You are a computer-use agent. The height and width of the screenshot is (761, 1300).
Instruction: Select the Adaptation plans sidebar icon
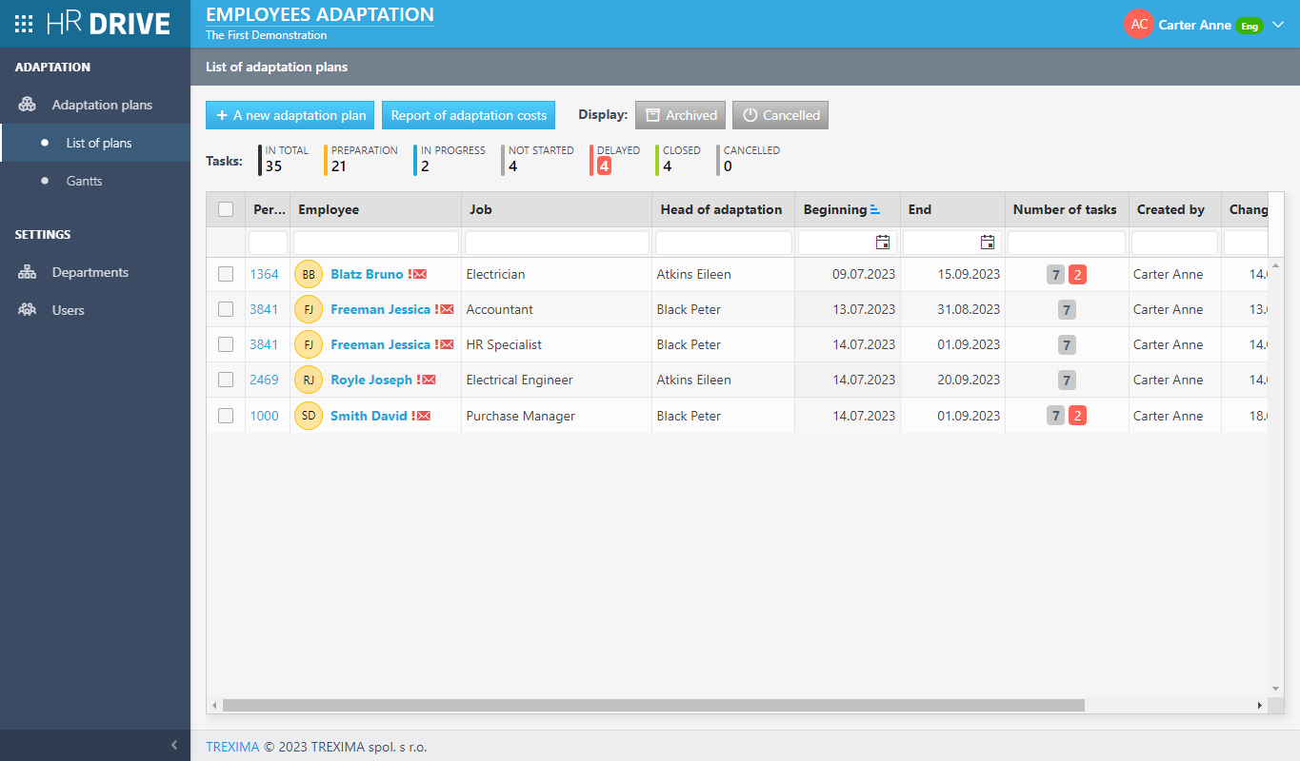(27, 105)
